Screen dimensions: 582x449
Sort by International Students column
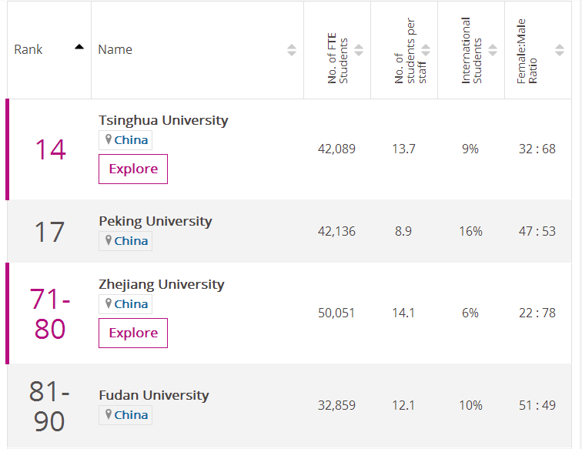point(493,50)
